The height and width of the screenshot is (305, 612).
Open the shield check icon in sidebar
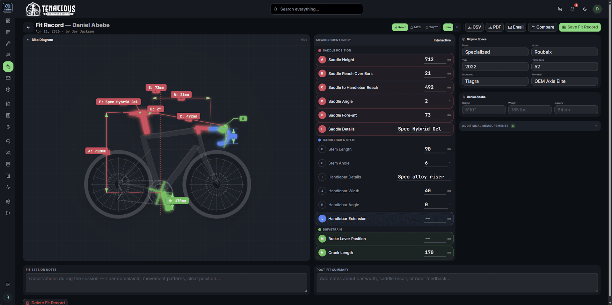point(8,141)
